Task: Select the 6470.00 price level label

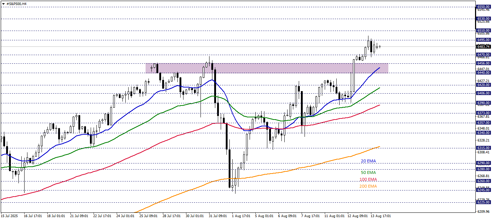Action: [483, 54]
